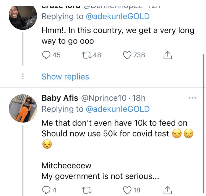Open @adekunleGOLD link in Baby Afis reply
The height and width of the screenshot is (196, 206).
(x=117, y=109)
